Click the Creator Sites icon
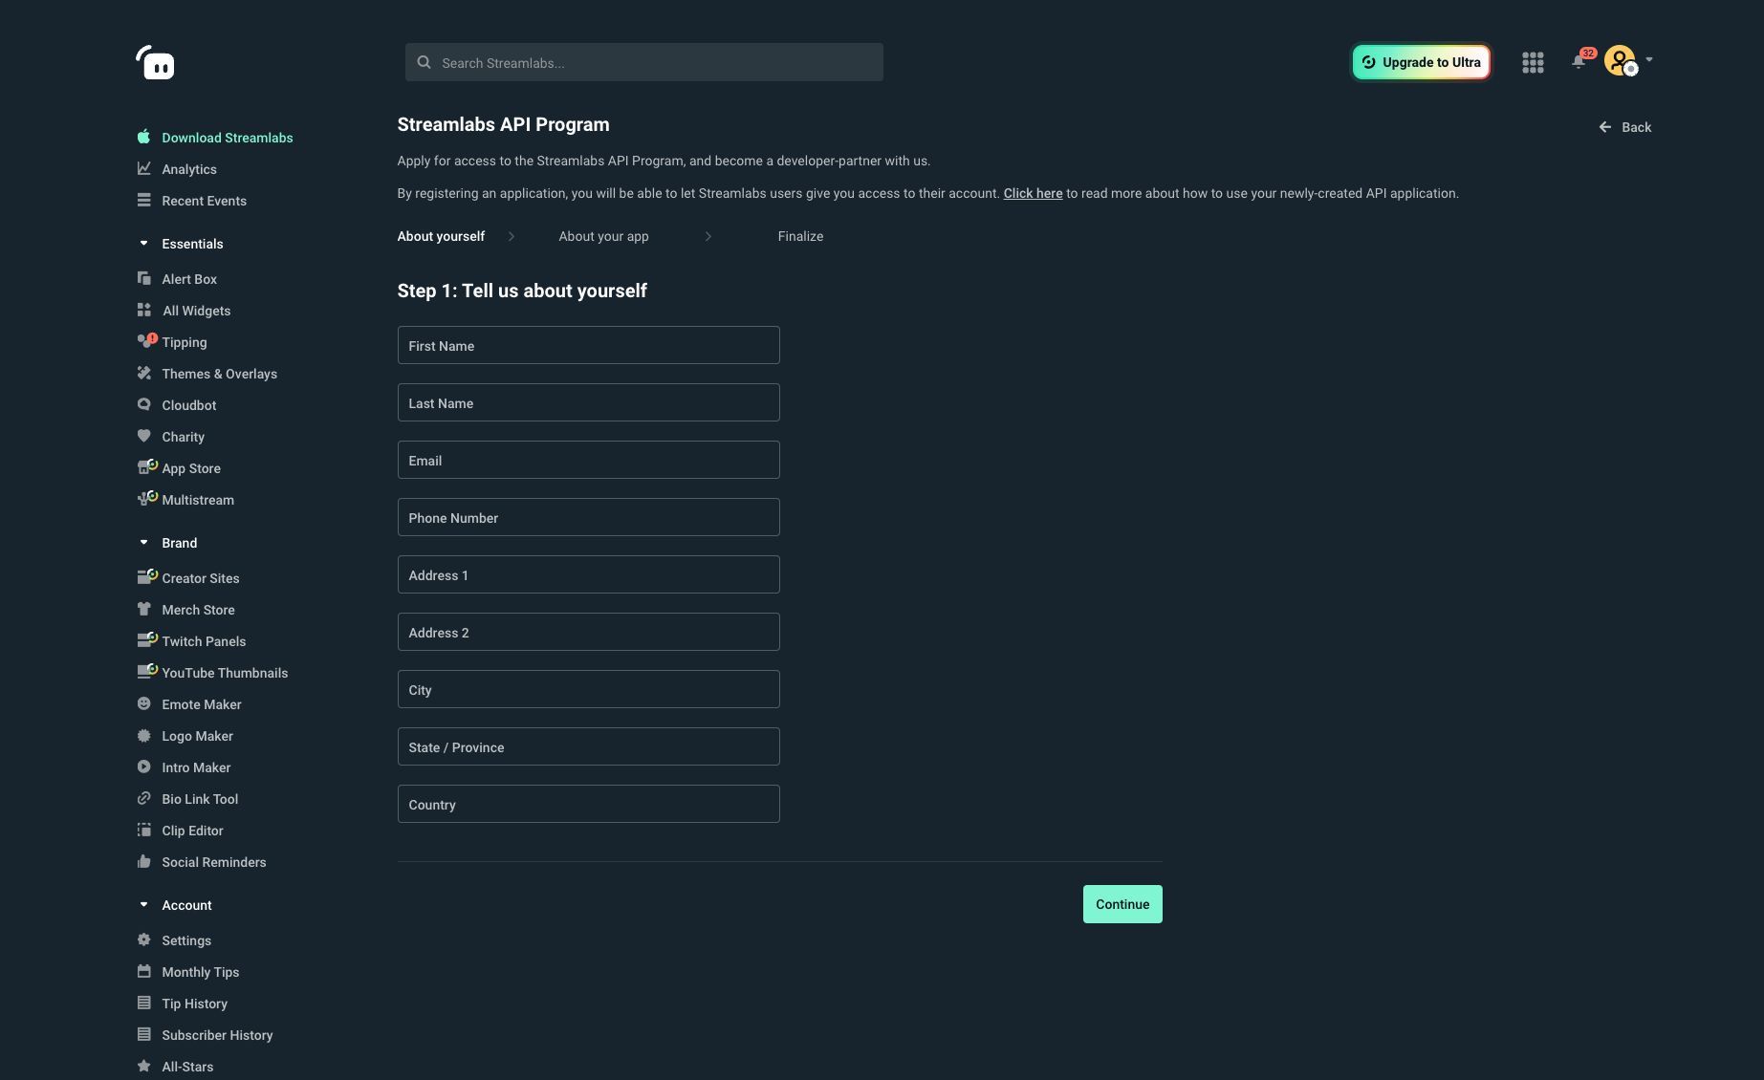Image resolution: width=1764 pixels, height=1080 pixels. 146,576
